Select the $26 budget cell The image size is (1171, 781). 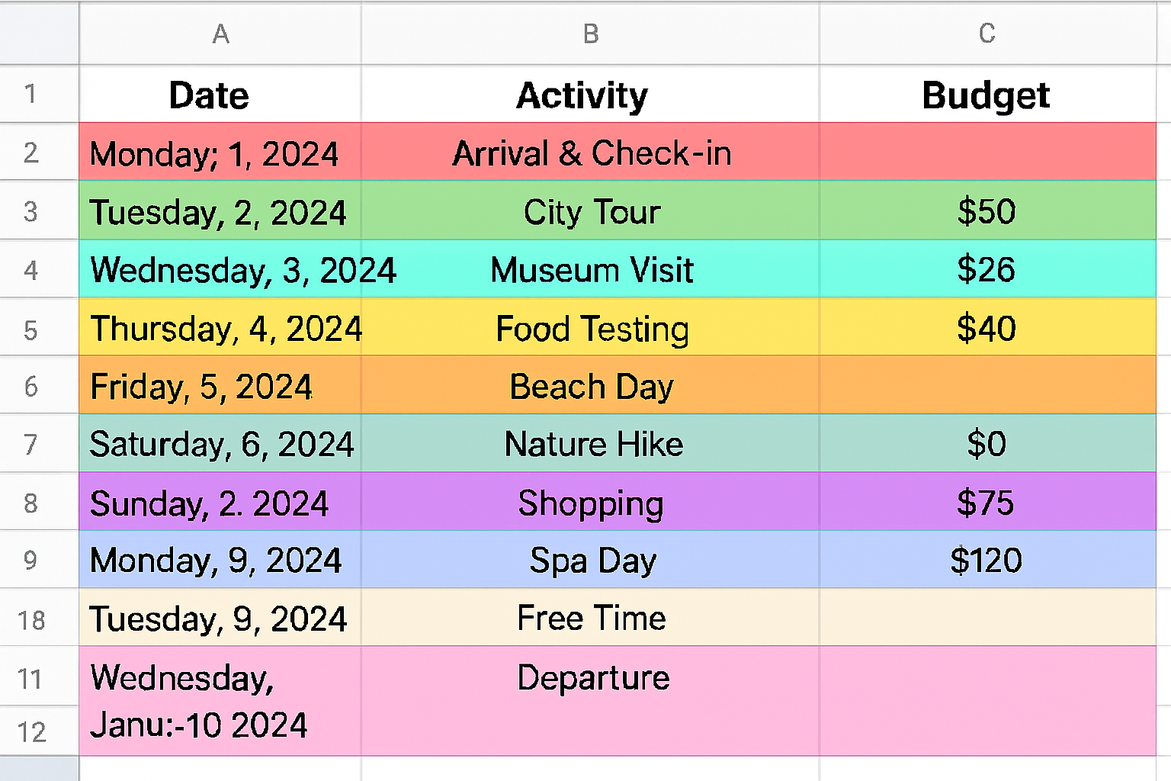tap(986, 270)
